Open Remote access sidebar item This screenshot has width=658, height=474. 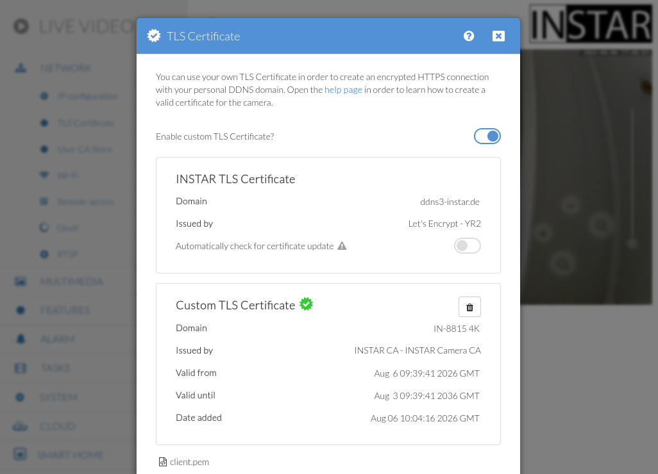coord(85,202)
